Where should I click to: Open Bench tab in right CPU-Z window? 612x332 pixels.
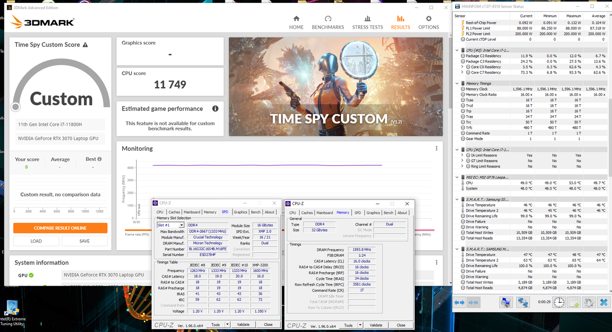pyautogui.click(x=389, y=212)
